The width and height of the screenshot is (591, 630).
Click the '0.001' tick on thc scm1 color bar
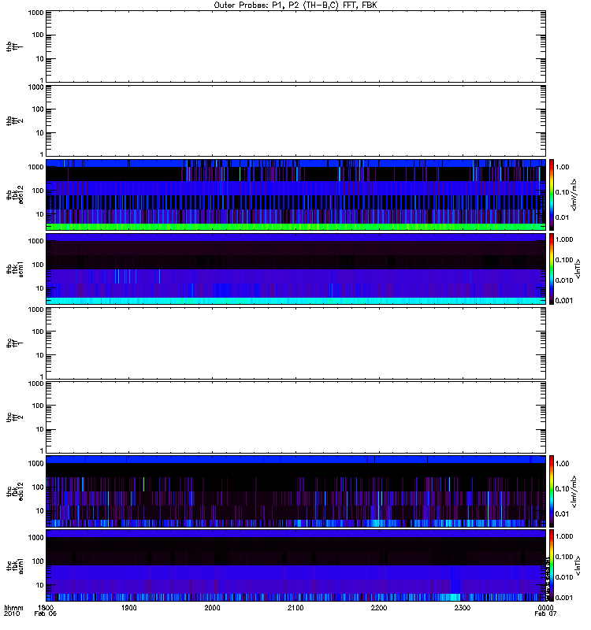(564, 598)
